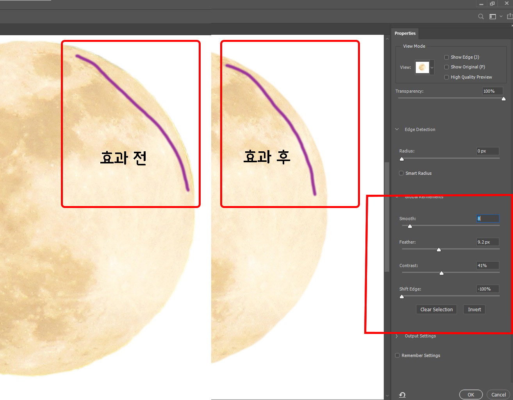Click the Radius slider handle
Viewport: 513px width, 400px height.
pos(402,159)
